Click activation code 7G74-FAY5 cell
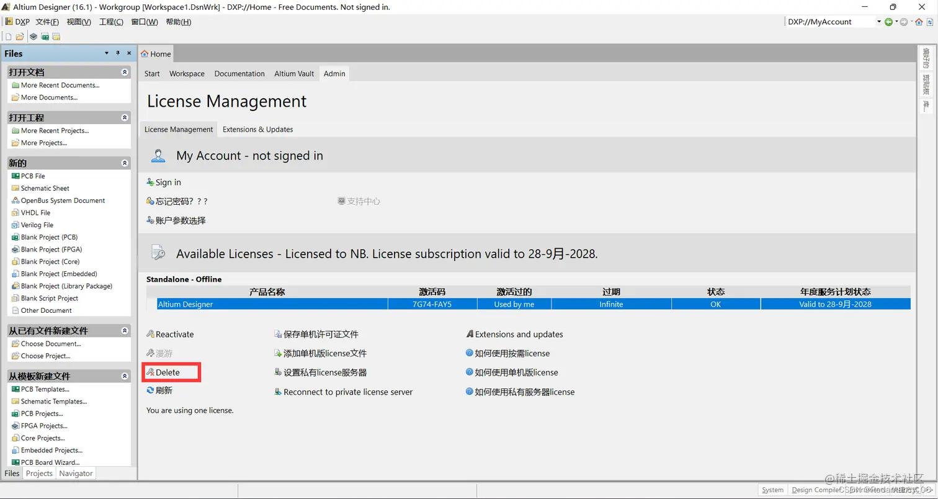Screen dimensions: 938x499 [432, 304]
